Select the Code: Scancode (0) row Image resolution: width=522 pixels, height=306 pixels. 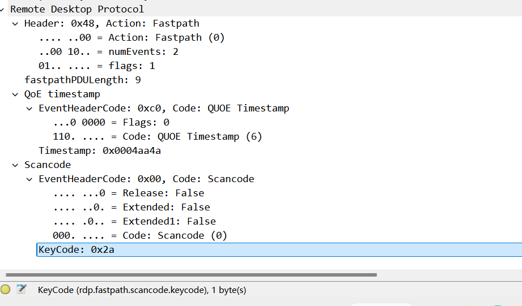click(x=139, y=235)
